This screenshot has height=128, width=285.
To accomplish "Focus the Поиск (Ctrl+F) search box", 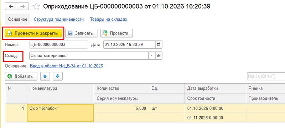I will 266,76.
